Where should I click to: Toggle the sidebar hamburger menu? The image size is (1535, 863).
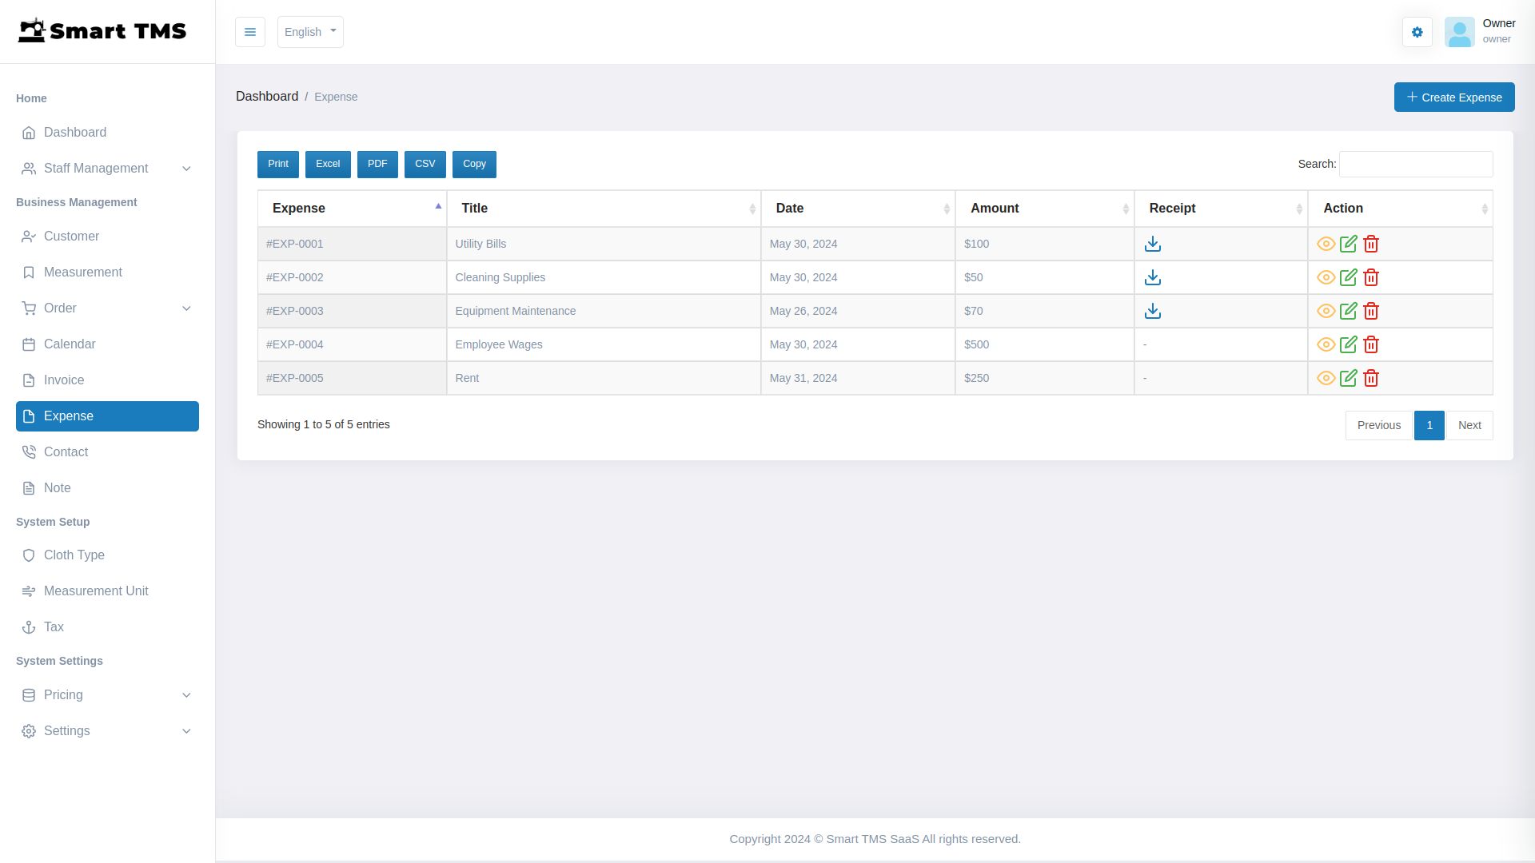pyautogui.click(x=250, y=32)
